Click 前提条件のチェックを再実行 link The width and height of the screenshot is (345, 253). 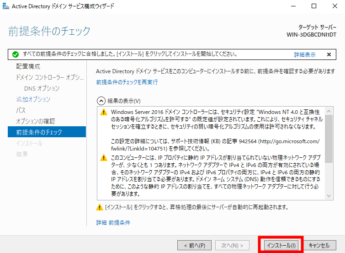click(127, 82)
